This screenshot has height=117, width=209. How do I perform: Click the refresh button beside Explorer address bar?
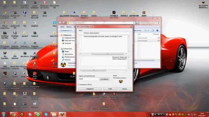tap(137, 23)
